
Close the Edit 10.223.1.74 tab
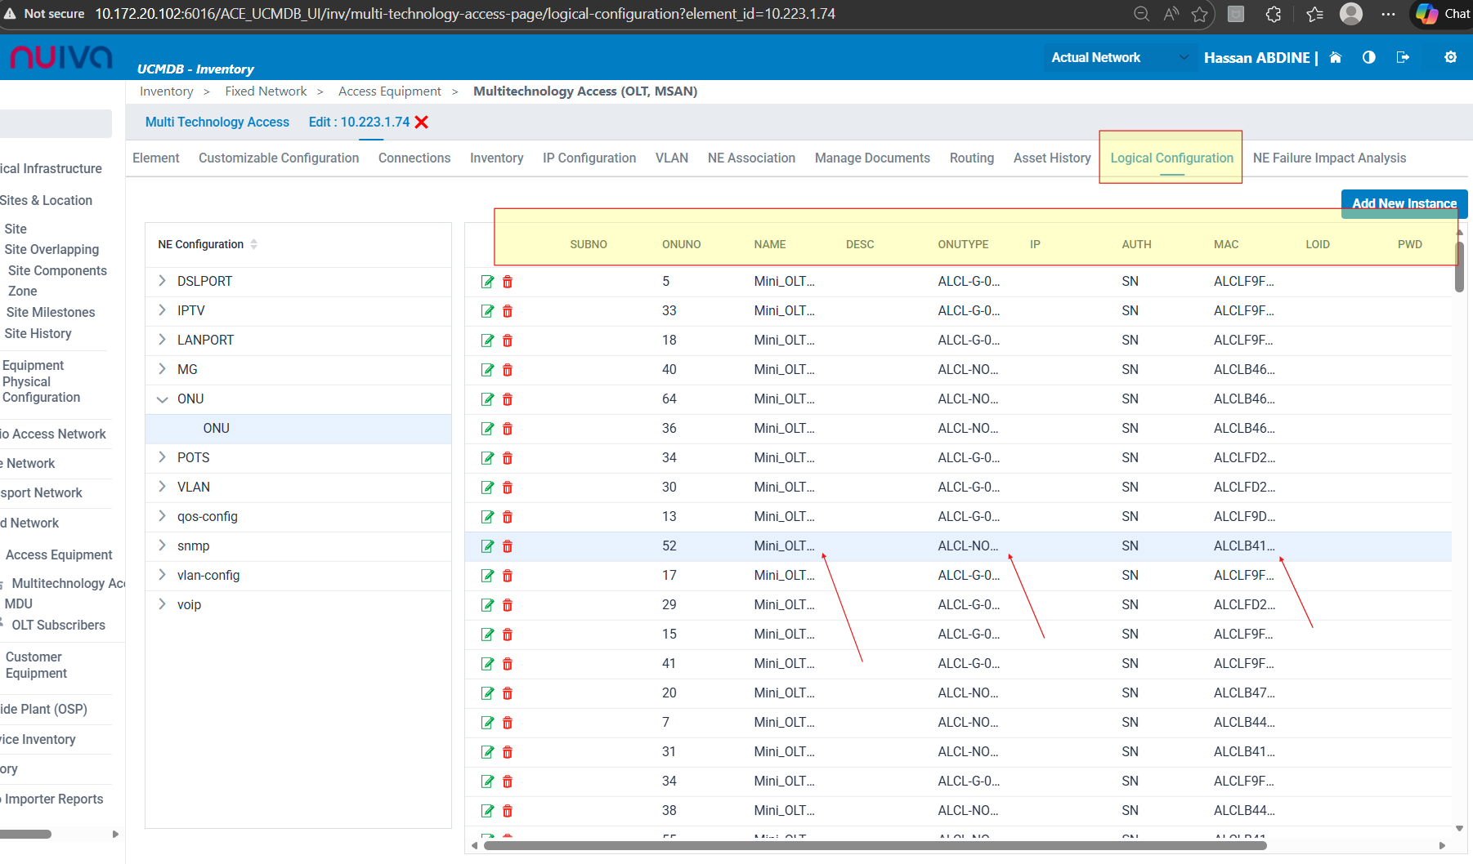(x=422, y=122)
